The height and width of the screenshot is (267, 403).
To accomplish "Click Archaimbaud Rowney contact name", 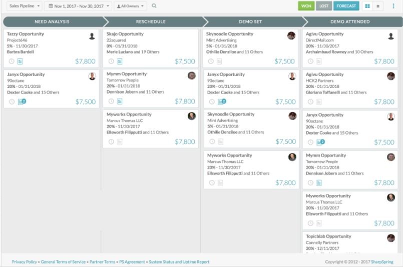I will 326,52.
